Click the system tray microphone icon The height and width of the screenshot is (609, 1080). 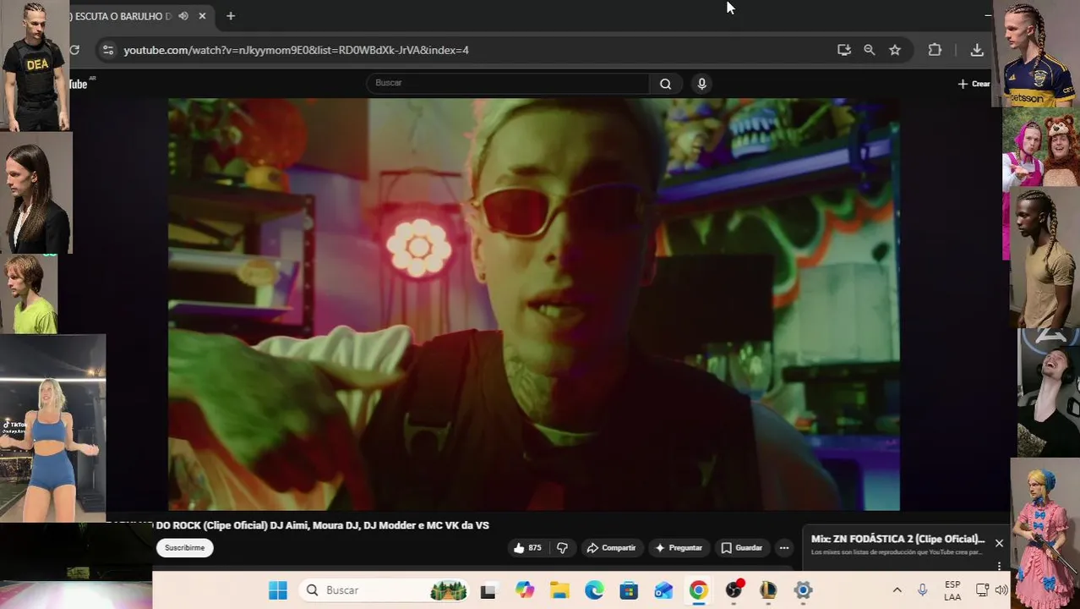click(923, 590)
